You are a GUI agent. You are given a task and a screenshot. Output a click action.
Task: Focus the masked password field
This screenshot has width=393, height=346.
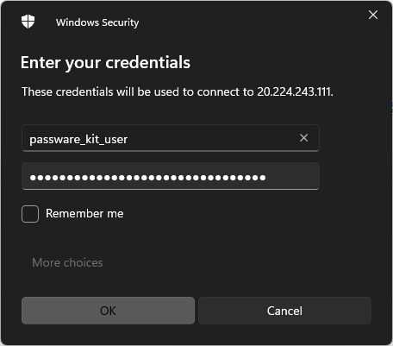pos(171,176)
